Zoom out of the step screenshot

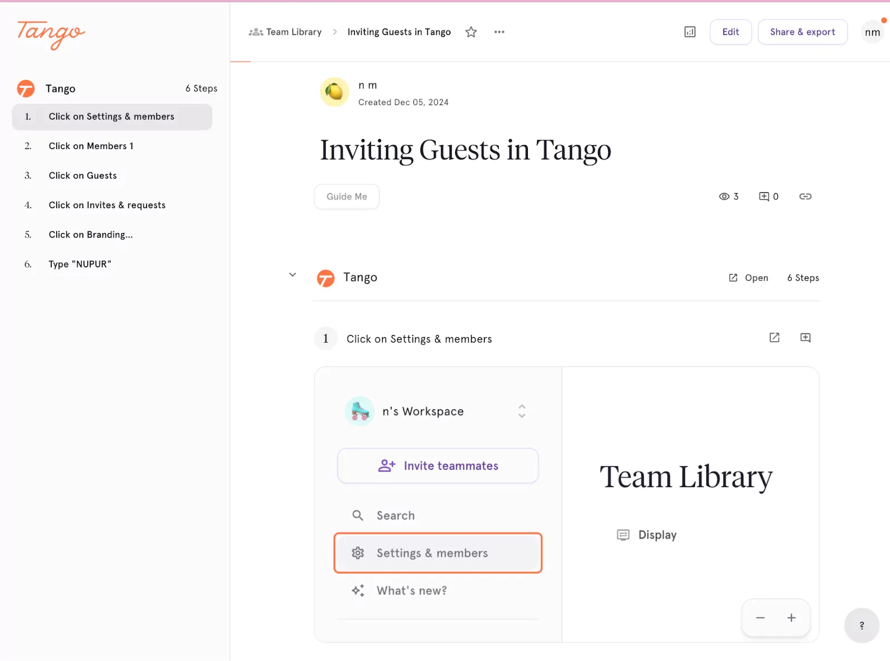point(760,618)
